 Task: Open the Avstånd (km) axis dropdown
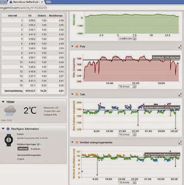[x=127, y=38]
